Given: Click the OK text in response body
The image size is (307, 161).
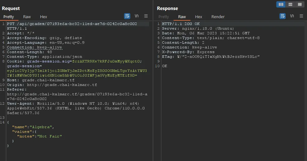Looking at the screenshot, I should click(164, 66).
